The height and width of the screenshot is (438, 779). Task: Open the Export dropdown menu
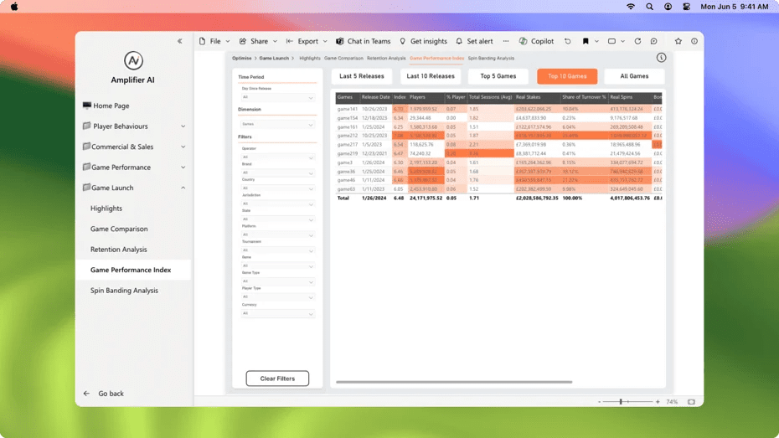pyautogui.click(x=307, y=41)
